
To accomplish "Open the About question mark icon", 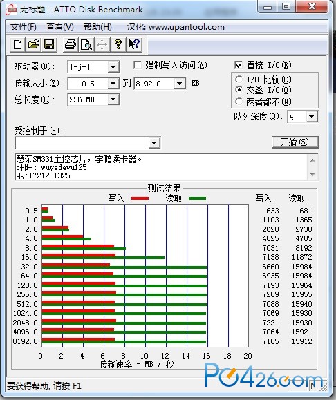I will click(118, 45).
